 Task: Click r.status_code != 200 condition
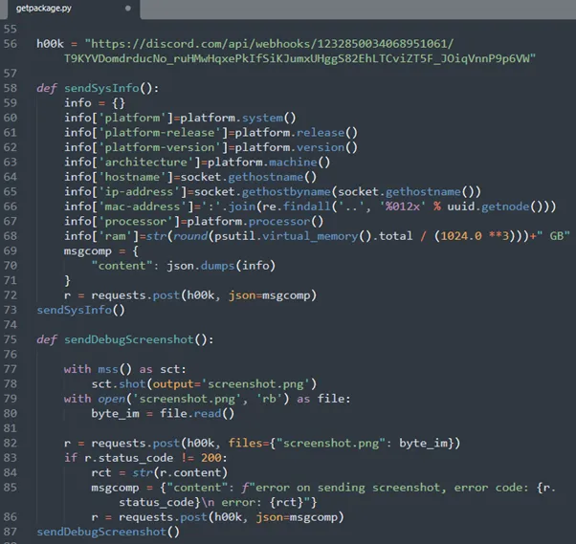pyautogui.click(x=153, y=458)
